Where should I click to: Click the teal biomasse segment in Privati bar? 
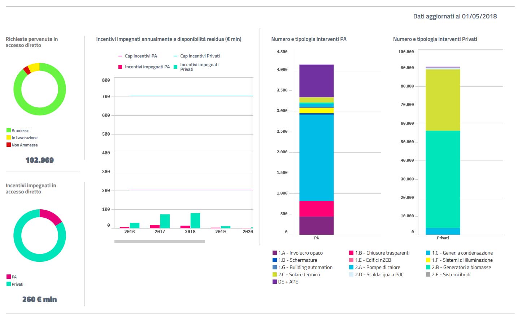tap(443, 179)
